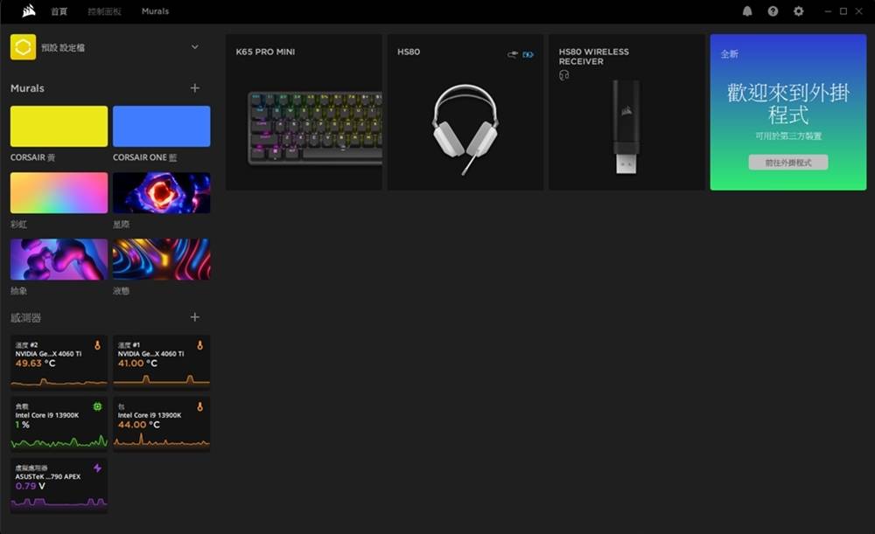This screenshot has width=875, height=534.
Task: Select the CORSAIR 黃 yellow mural swatch
Action: click(59, 127)
